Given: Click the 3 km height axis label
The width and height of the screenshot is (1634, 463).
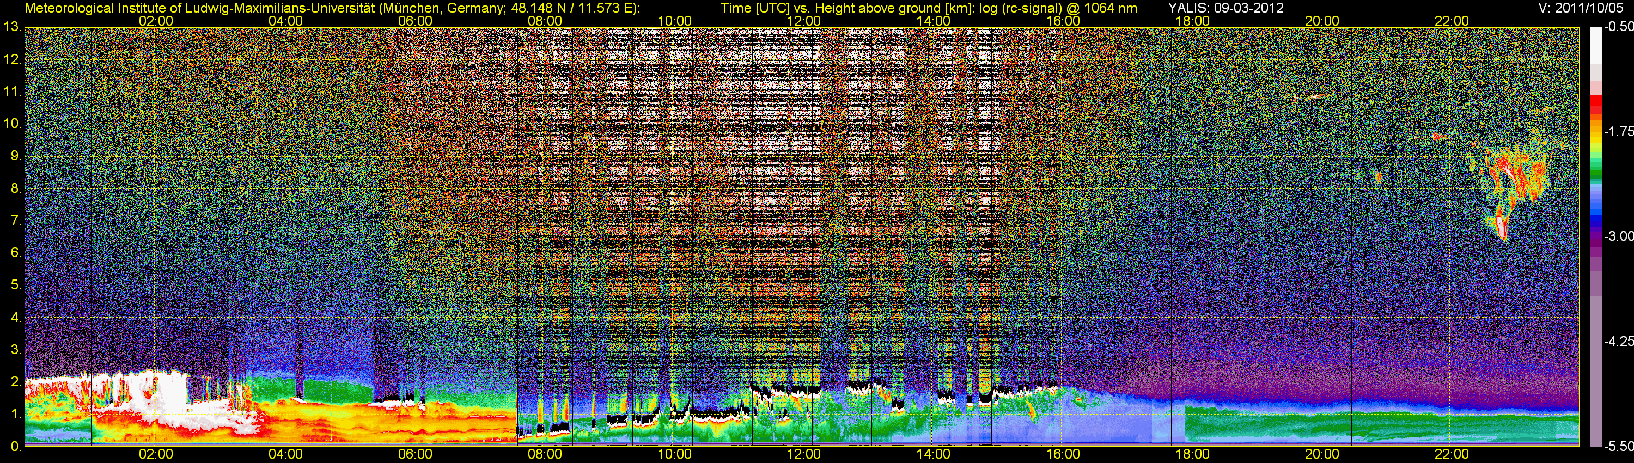Looking at the screenshot, I should [16, 350].
